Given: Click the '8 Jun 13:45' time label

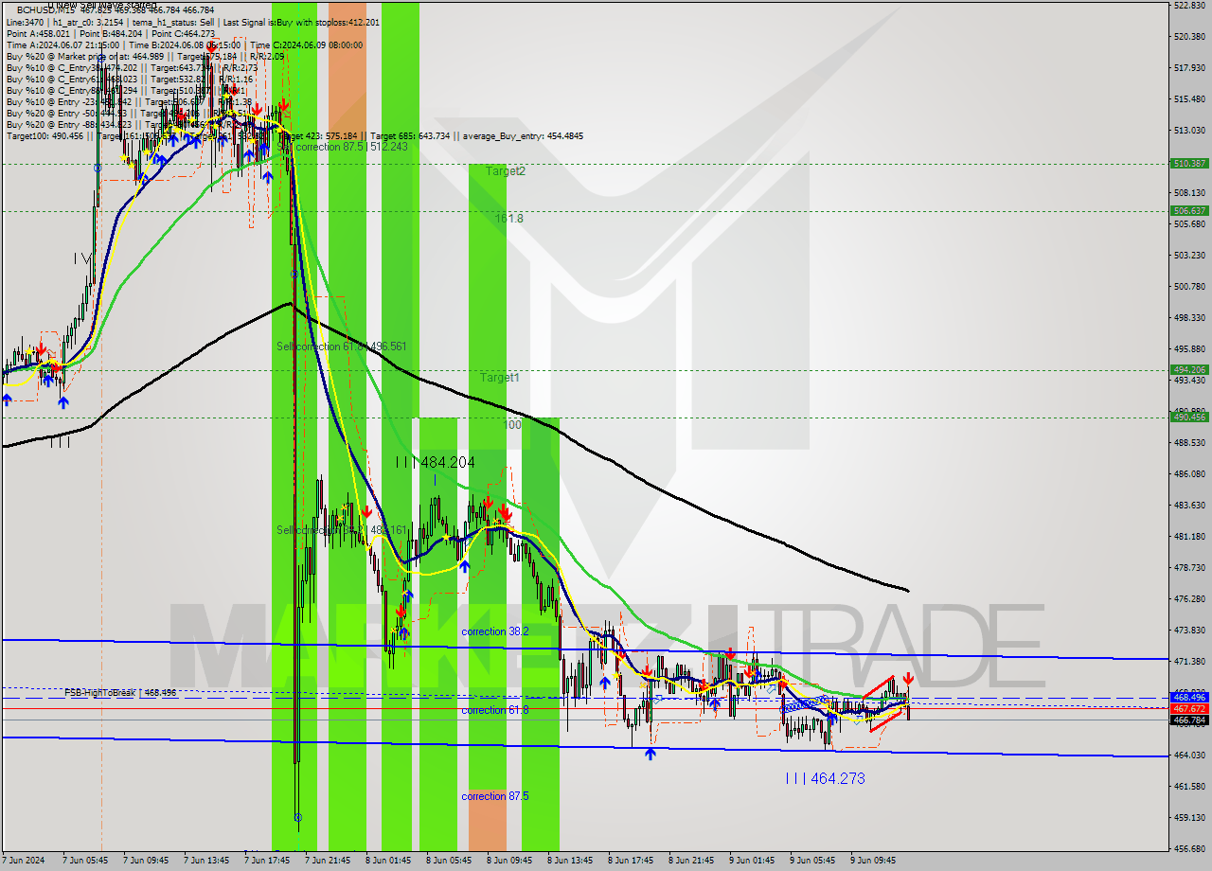Looking at the screenshot, I should tap(568, 861).
